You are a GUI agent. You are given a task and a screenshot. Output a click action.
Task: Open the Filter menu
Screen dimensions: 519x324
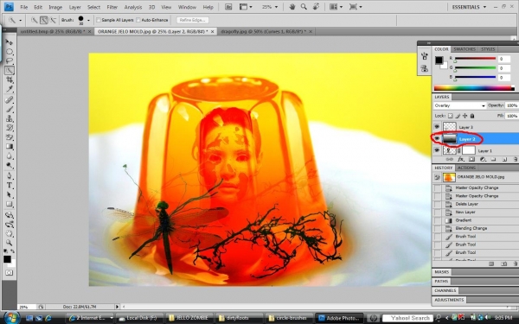tap(112, 7)
